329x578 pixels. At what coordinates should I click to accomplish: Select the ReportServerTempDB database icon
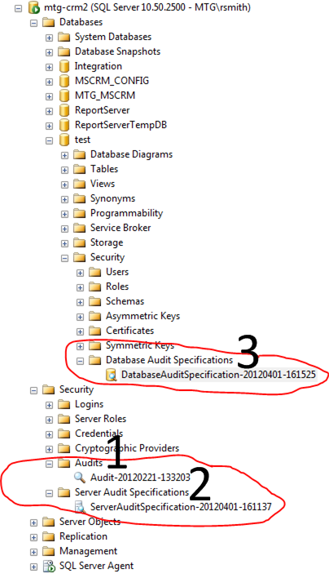click(64, 125)
